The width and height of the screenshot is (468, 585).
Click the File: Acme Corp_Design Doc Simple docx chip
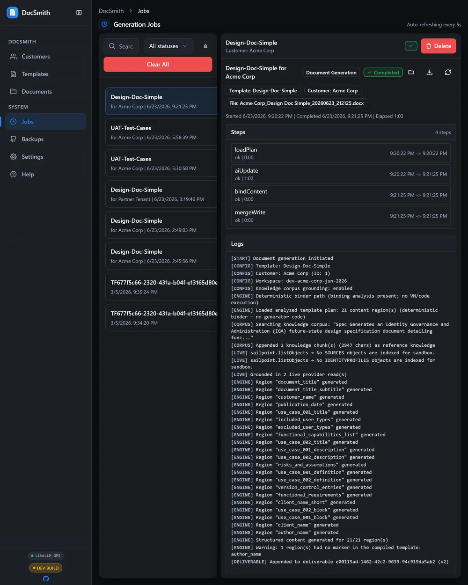(x=297, y=103)
